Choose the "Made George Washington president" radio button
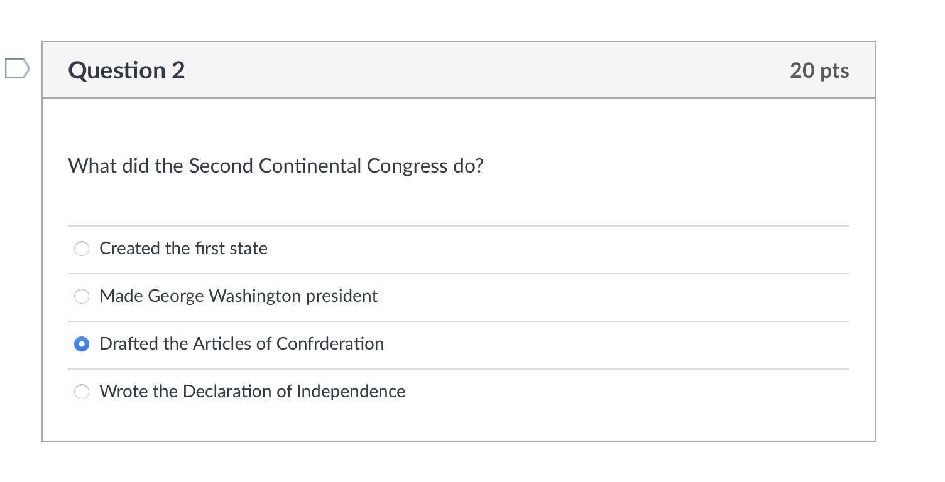The image size is (945, 482). pyautogui.click(x=82, y=296)
